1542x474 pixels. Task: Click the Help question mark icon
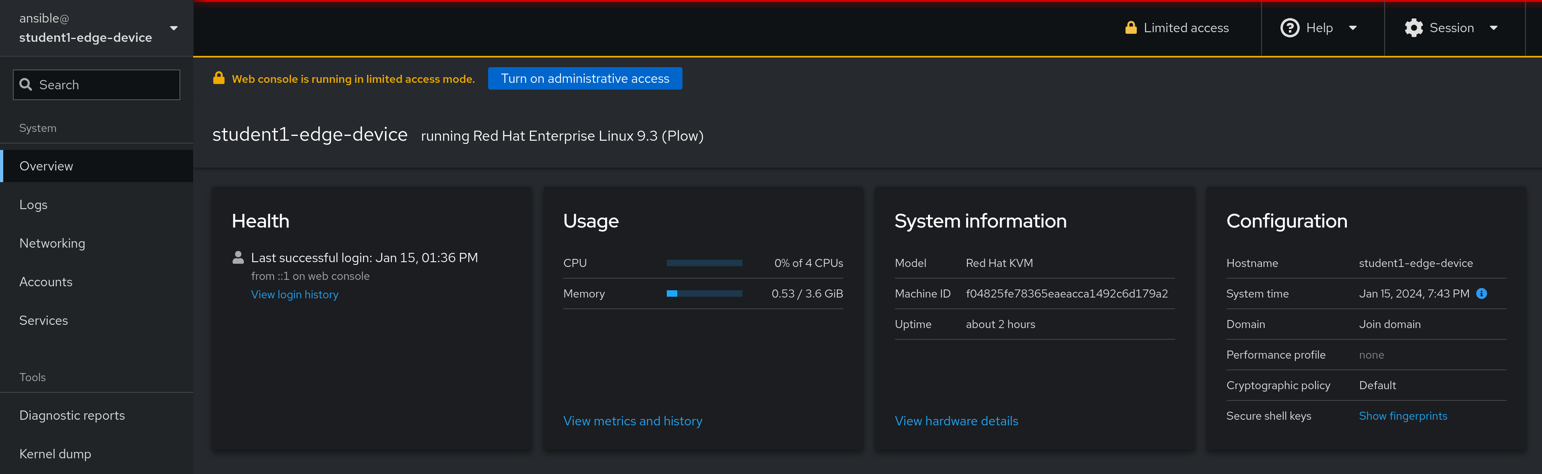tap(1289, 27)
